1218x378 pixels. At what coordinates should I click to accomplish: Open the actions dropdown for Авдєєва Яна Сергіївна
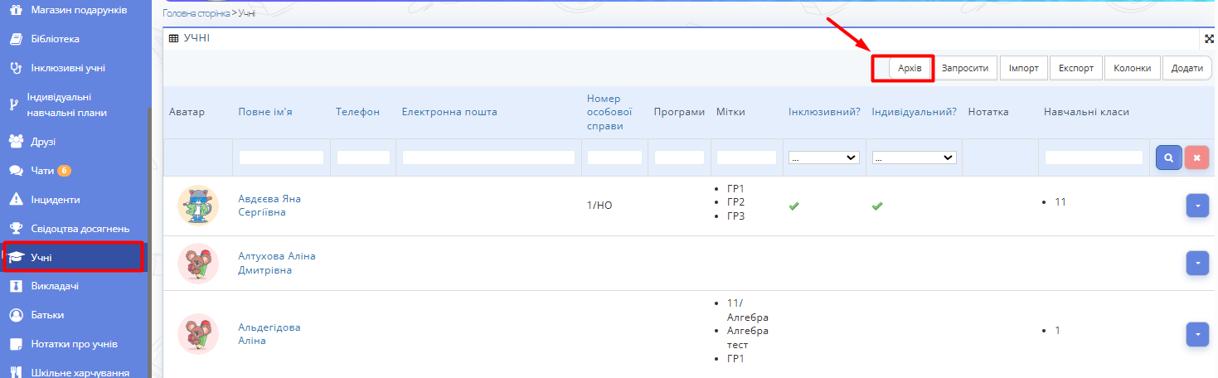point(1197,206)
